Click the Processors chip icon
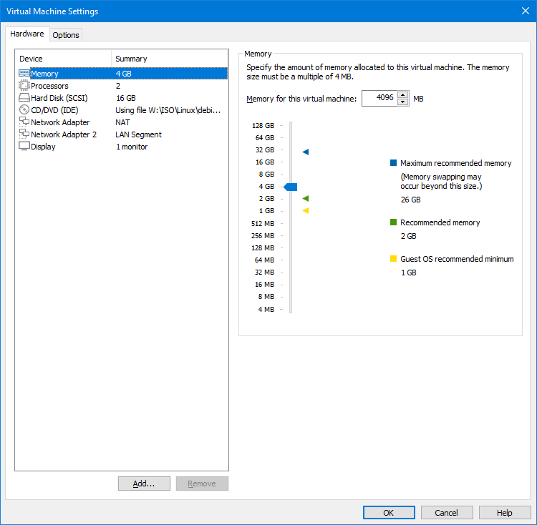Image resolution: width=537 pixels, height=525 pixels. [x=24, y=86]
